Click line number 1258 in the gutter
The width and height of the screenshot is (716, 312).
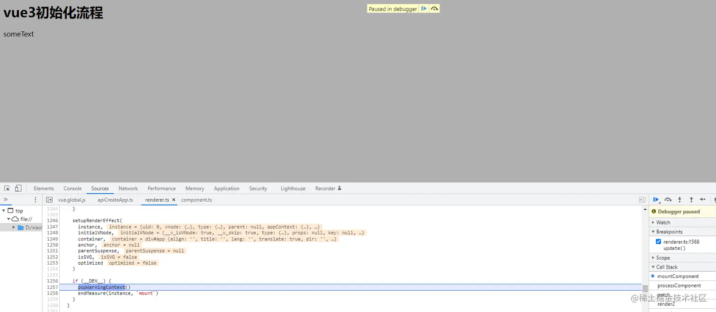click(x=52, y=293)
